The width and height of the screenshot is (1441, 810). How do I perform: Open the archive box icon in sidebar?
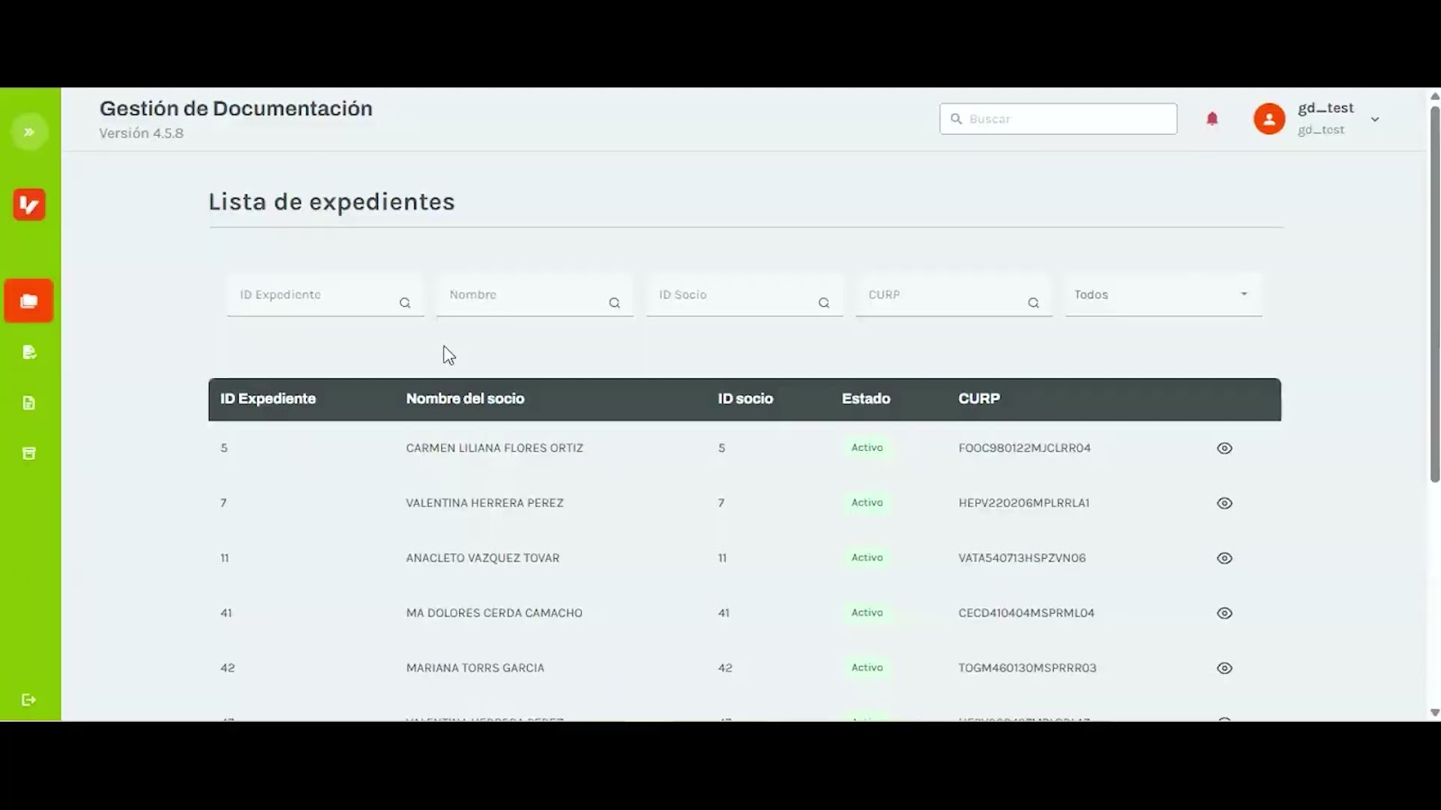click(29, 453)
